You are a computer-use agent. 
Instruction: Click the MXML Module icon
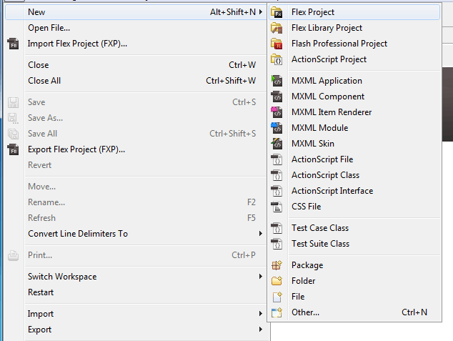(x=277, y=128)
